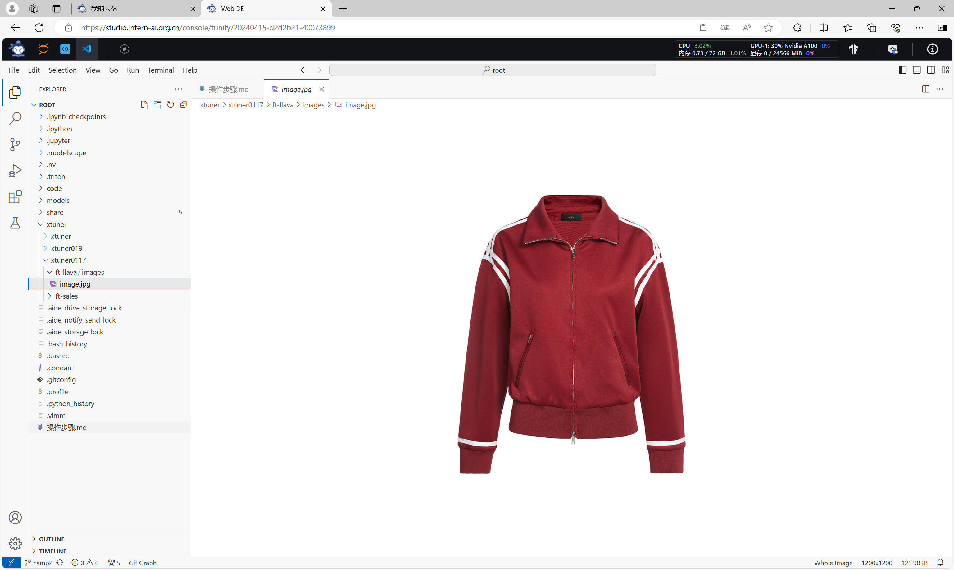954x570 pixels.
Task: Go back in editor navigation history
Action: pyautogui.click(x=303, y=70)
